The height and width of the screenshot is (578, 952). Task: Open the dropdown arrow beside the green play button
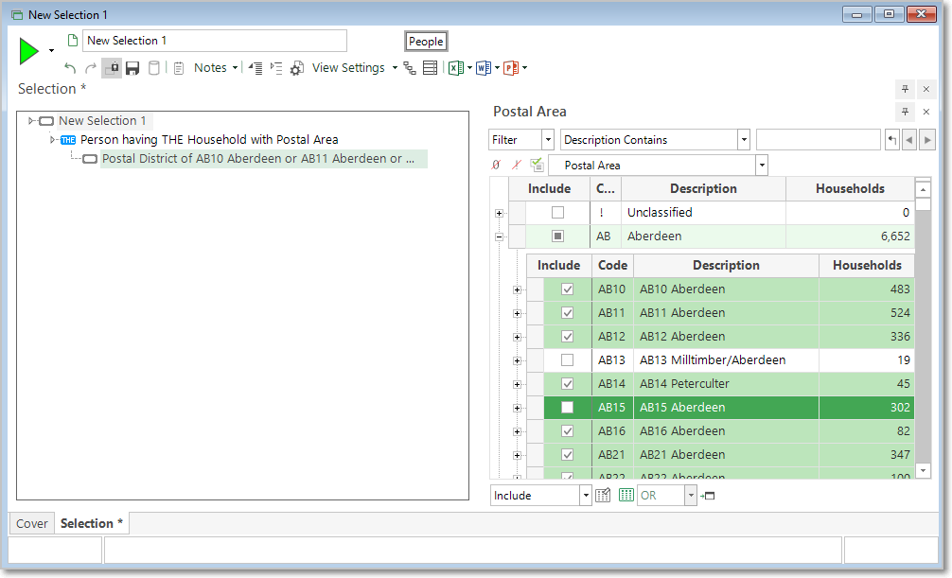point(52,51)
